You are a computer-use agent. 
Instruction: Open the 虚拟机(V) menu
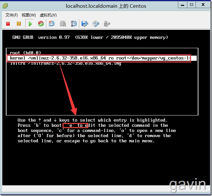click(x=48, y=15)
